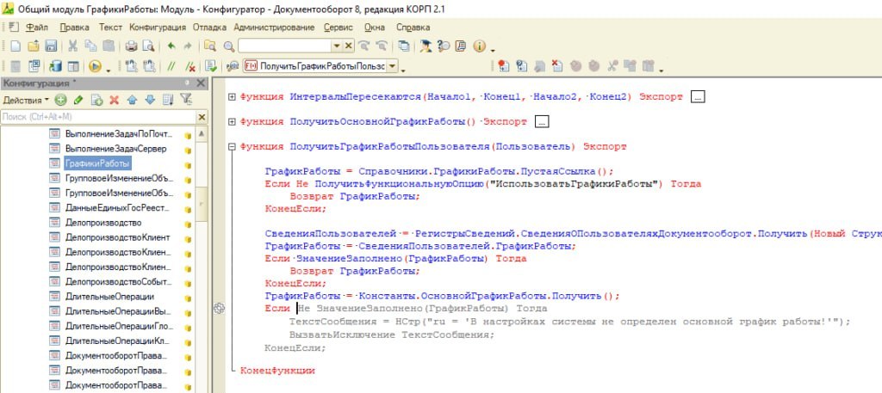This screenshot has width=882, height=393.
Task: Add object with the green plus icon
Action: (x=61, y=100)
